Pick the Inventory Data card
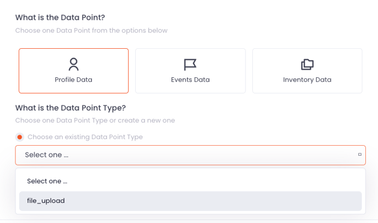Image resolution: width=378 pixels, height=223 pixels. (307, 71)
